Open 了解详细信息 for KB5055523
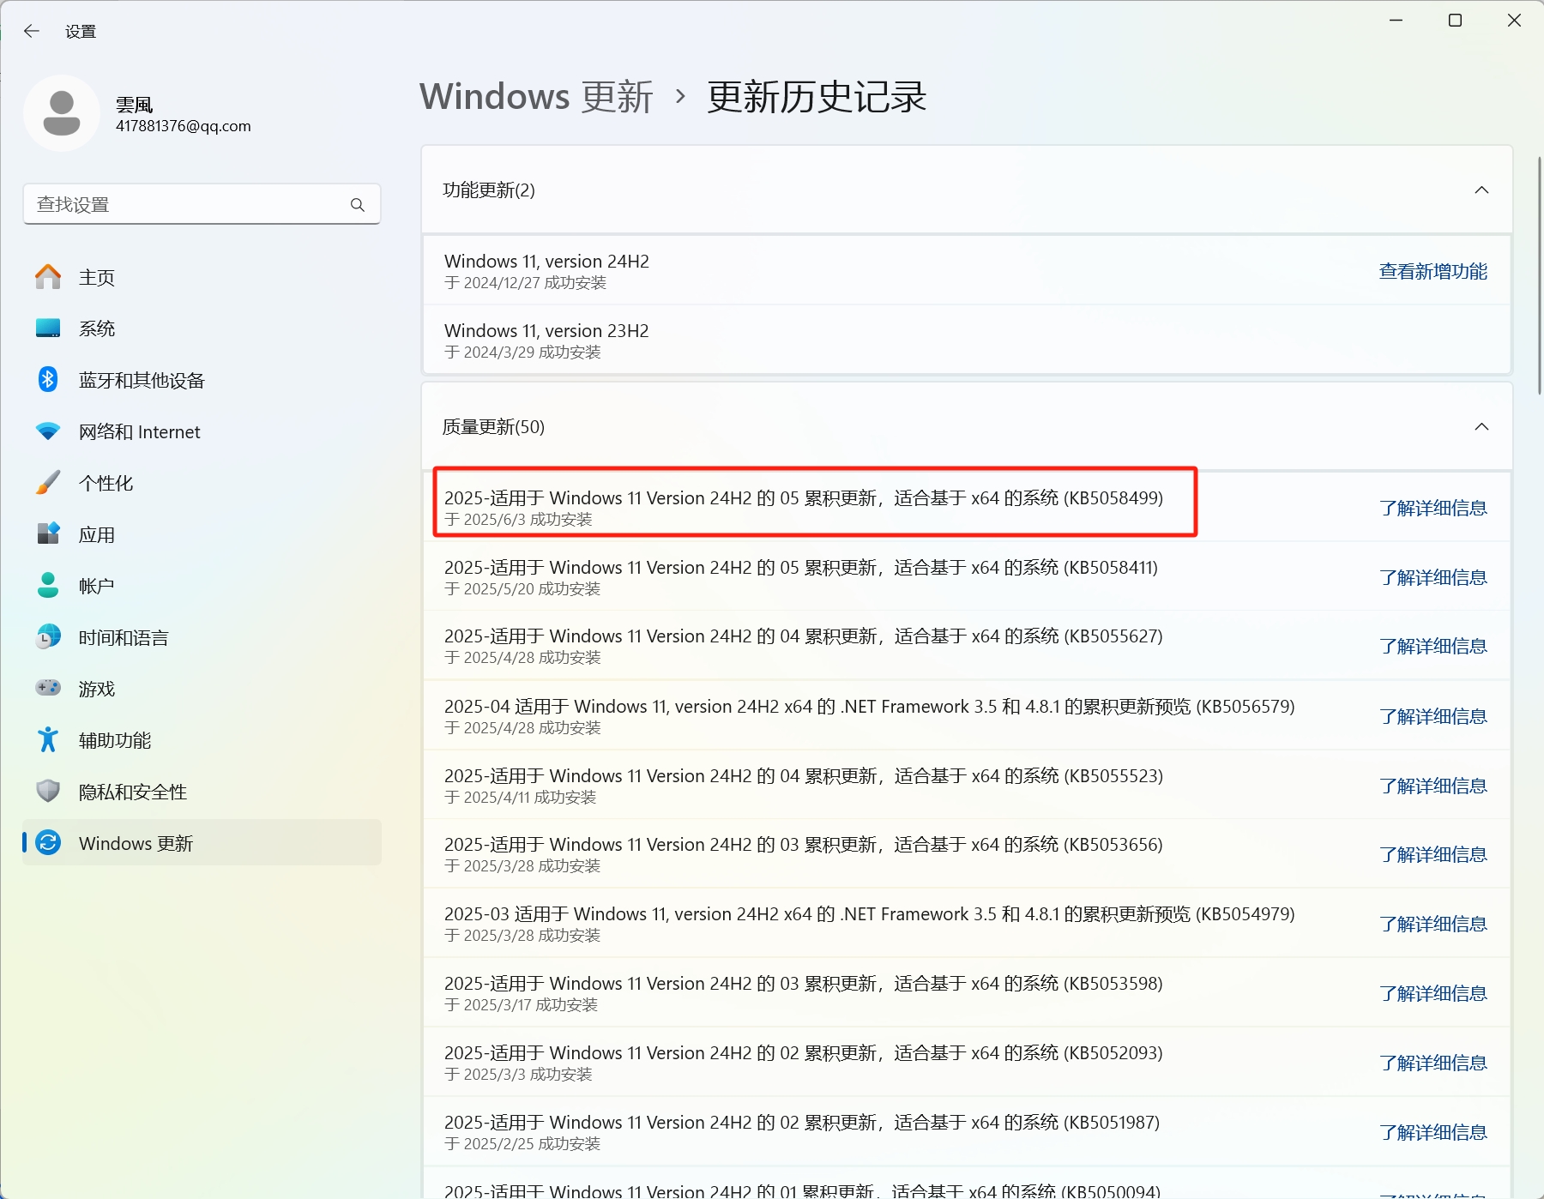 1432,786
